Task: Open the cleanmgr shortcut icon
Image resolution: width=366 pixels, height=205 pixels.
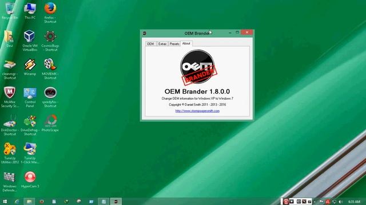Action: pos(10,69)
